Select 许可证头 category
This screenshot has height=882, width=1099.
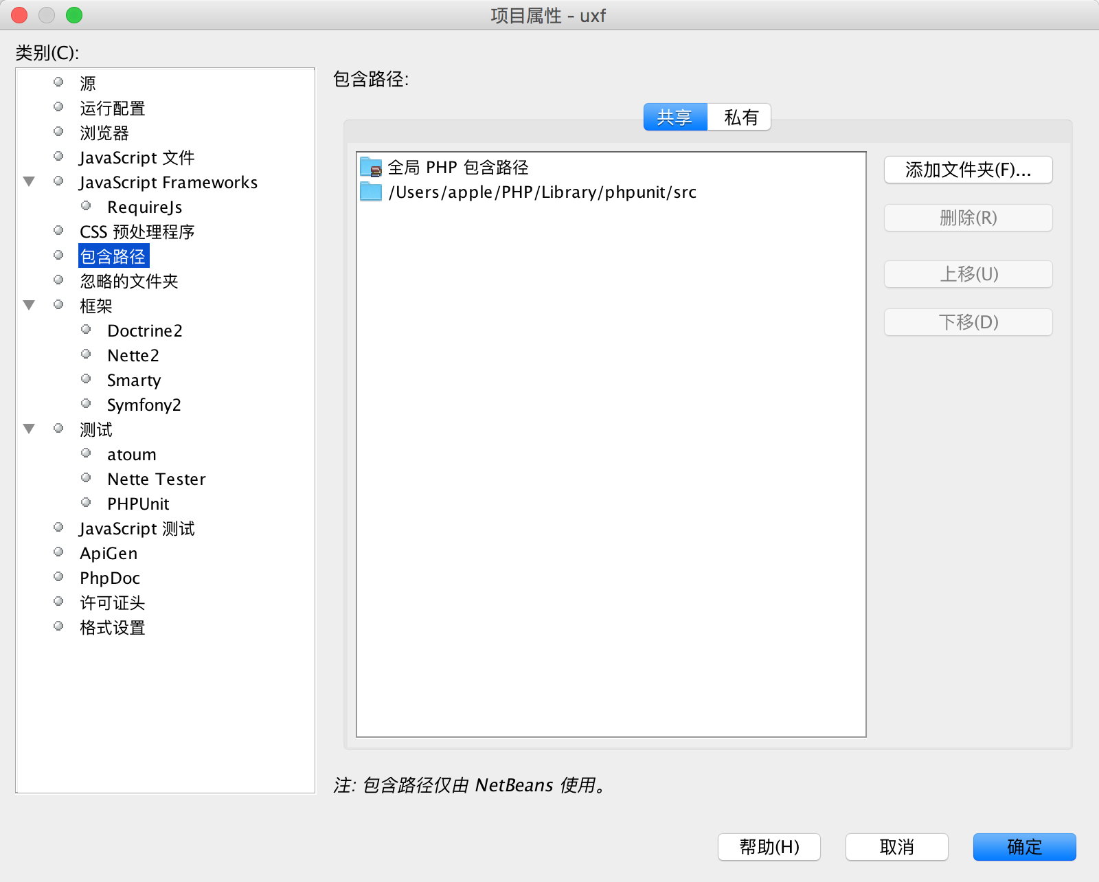[113, 602]
